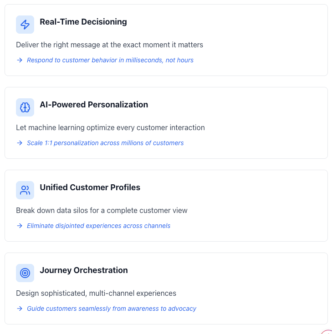
Task: Select the AI-Powered Personalization heading
Action: [x=94, y=105]
